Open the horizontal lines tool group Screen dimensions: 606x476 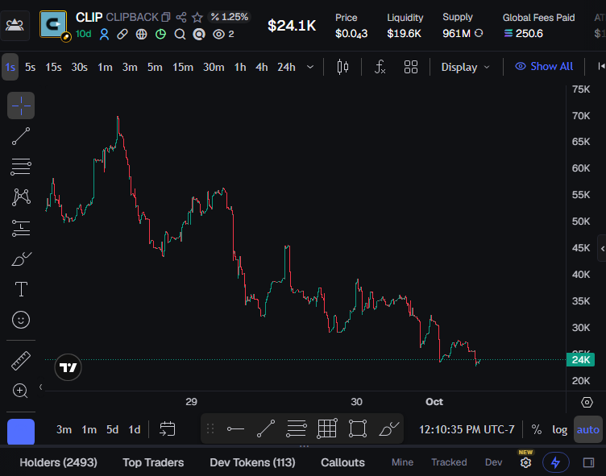(x=21, y=167)
